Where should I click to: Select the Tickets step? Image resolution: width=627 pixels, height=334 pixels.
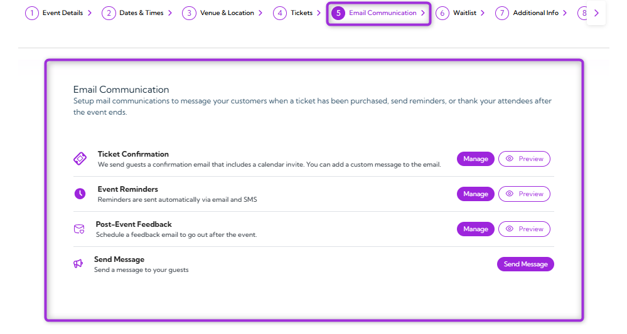(301, 13)
